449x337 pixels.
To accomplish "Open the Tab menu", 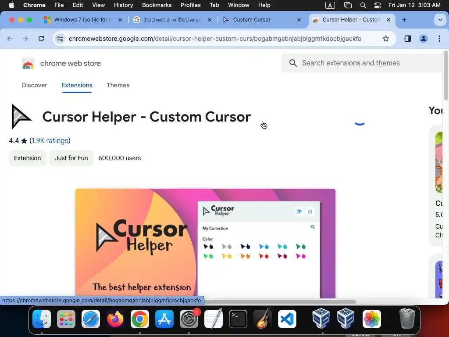I will click(214, 5).
